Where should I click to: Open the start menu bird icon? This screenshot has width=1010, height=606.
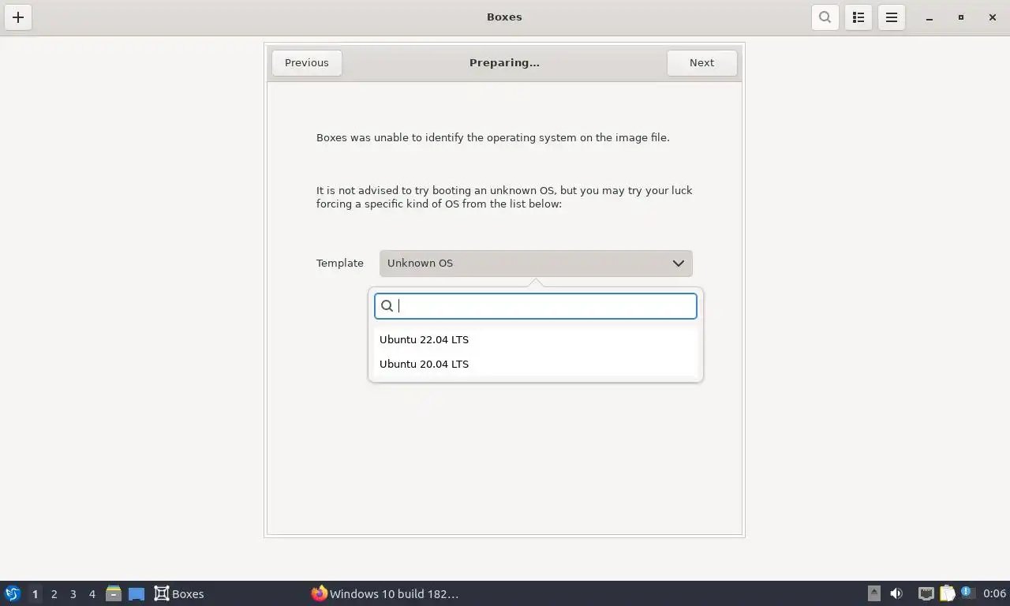pos(13,593)
